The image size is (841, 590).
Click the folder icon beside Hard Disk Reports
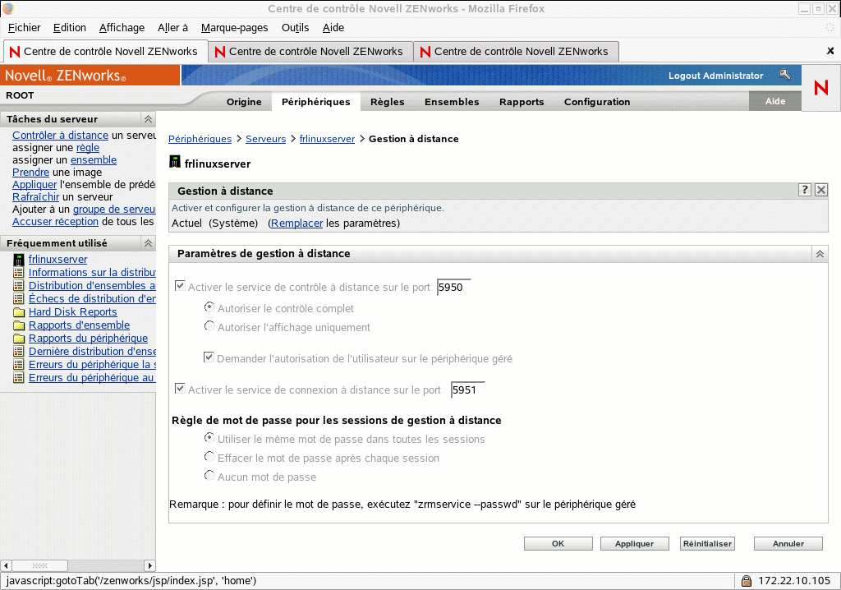[x=19, y=312]
